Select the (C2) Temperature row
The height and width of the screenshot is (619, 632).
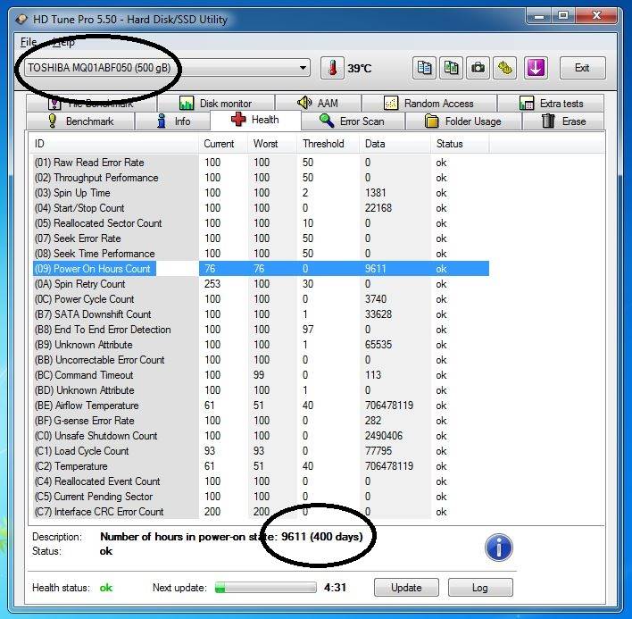click(x=261, y=466)
